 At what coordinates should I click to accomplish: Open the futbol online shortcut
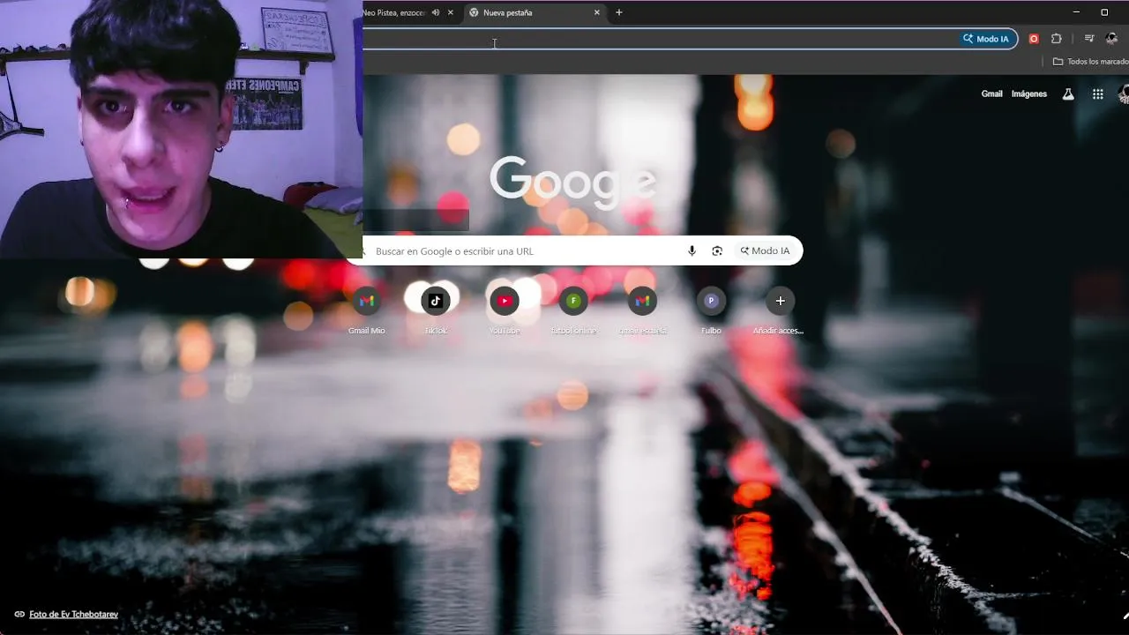click(573, 301)
